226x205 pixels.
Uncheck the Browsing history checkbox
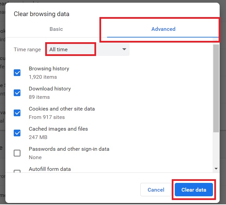(x=17, y=73)
